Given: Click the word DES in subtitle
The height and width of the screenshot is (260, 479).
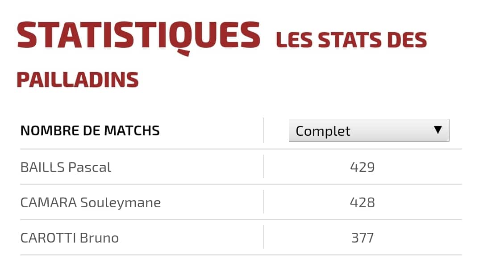Looking at the screenshot, I should click(x=407, y=40).
